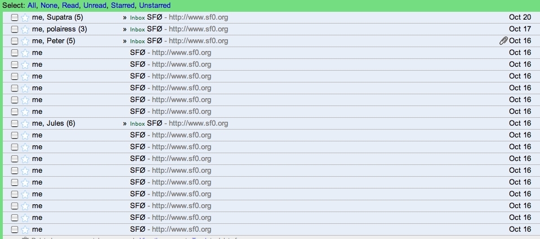Star the 'me, Peter (5)' conversation
Image resolution: width=540 pixels, height=239 pixels.
(25, 41)
